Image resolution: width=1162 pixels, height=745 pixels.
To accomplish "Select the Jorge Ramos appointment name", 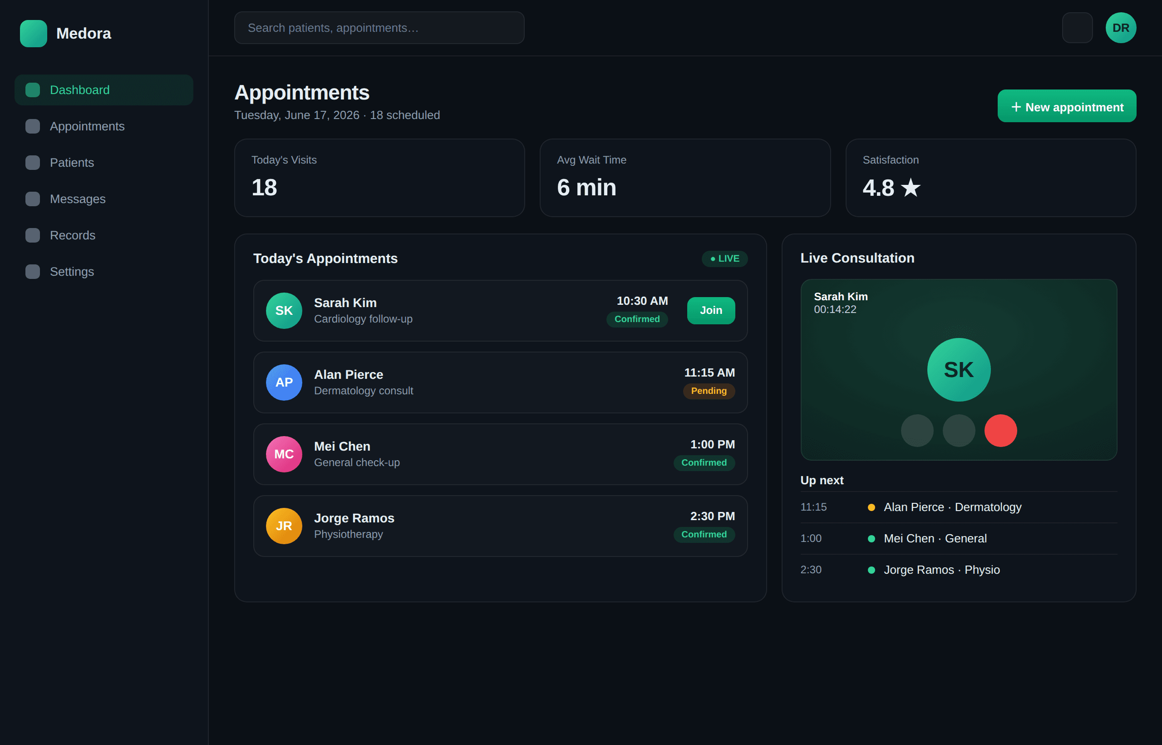I will 355,518.
